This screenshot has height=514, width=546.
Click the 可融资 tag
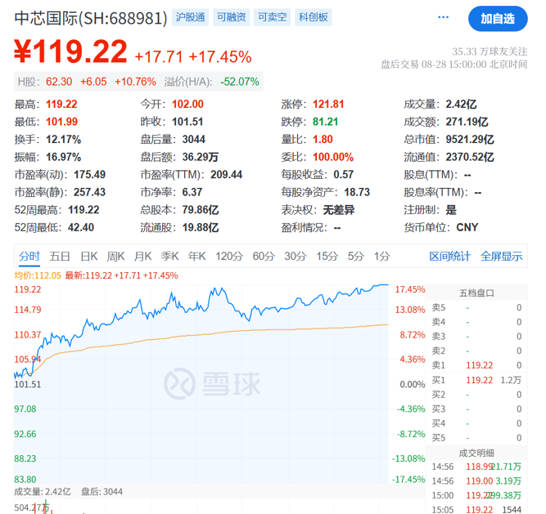click(x=231, y=17)
